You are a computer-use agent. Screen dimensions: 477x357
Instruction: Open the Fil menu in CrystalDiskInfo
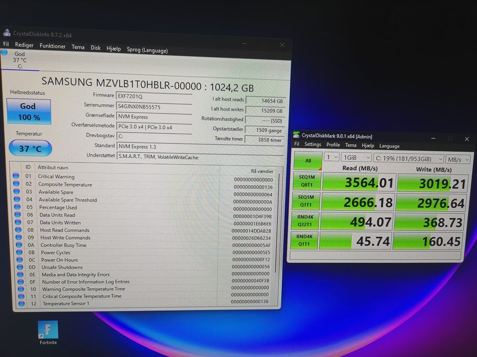pyautogui.click(x=6, y=44)
